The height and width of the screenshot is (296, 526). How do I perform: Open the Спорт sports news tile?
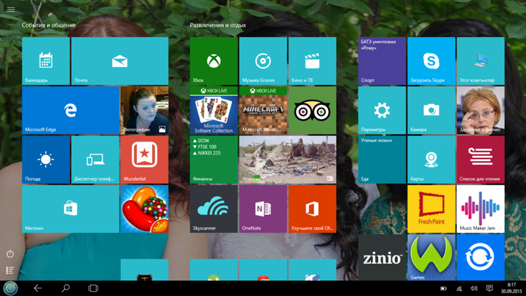click(x=382, y=61)
